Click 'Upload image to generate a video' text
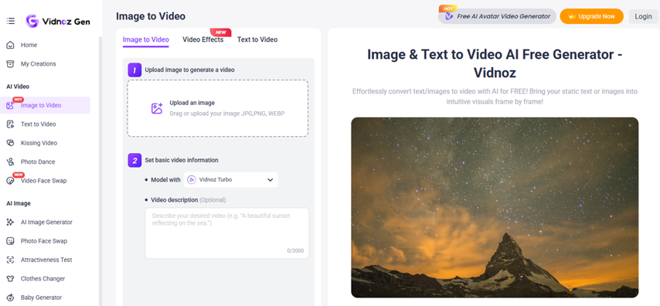 [x=190, y=70]
